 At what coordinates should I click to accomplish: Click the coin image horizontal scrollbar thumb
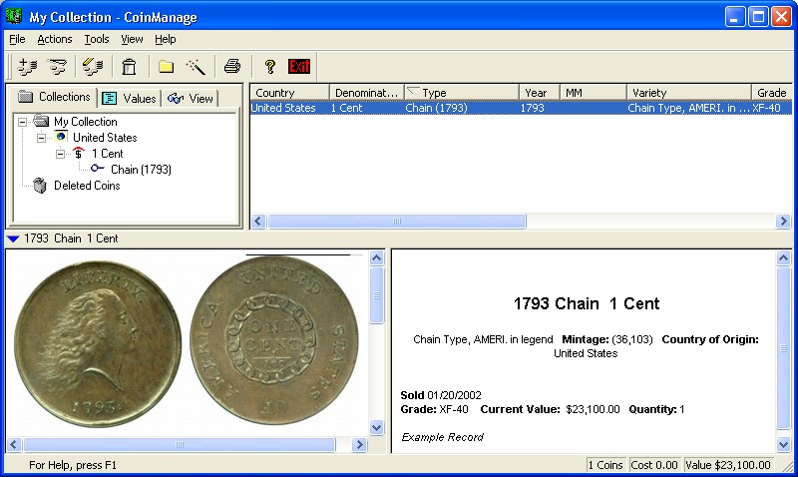coord(180,444)
